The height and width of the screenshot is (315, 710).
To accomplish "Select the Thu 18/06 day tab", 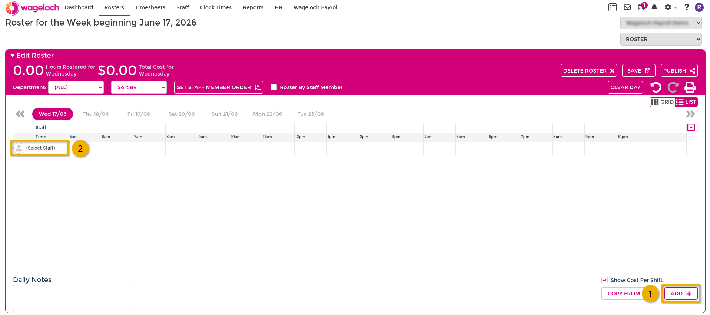I will coord(96,114).
